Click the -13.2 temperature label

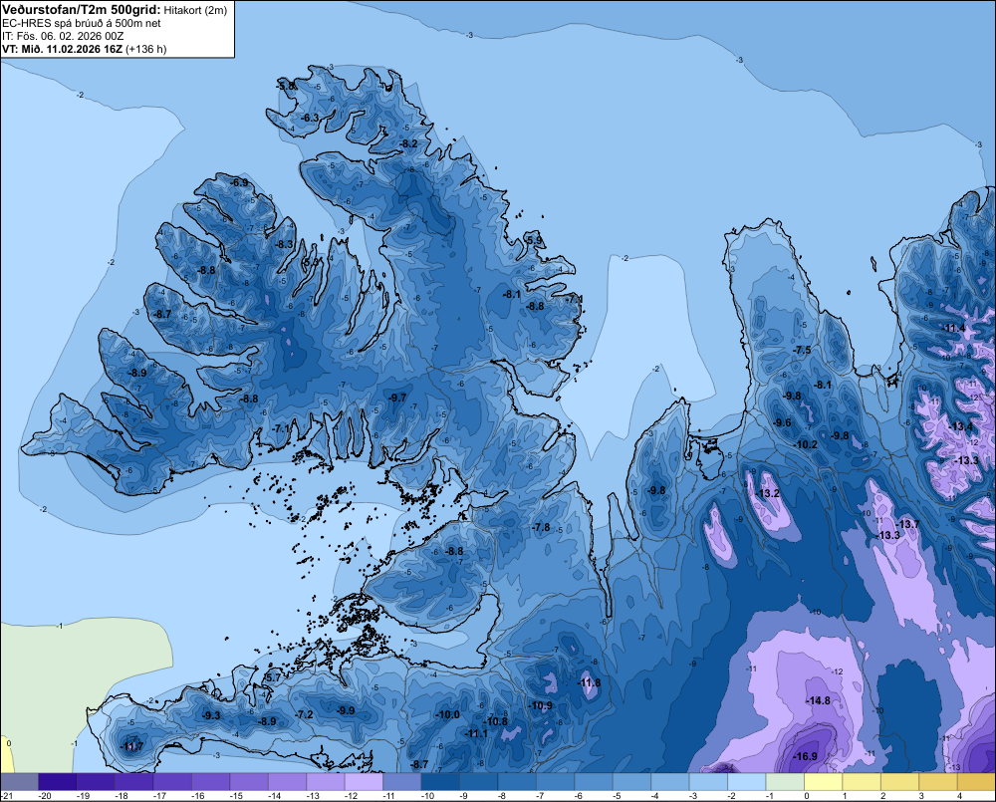click(x=767, y=493)
